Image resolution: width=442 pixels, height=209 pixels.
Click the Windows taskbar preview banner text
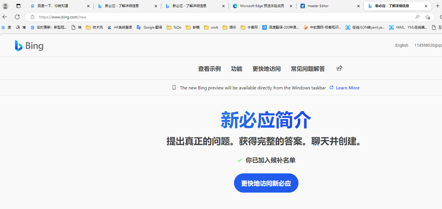point(253,88)
